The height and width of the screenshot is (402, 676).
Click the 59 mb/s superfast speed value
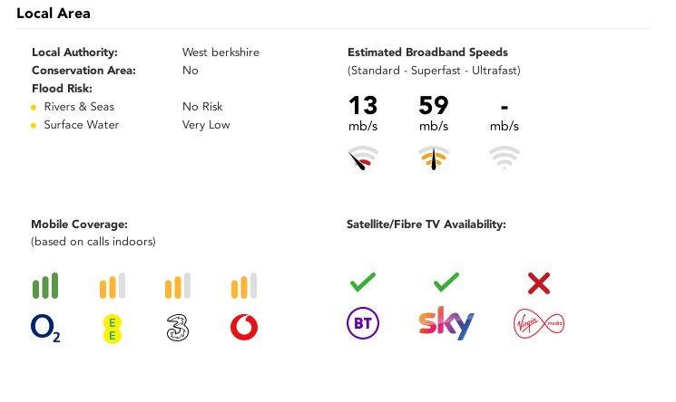click(x=434, y=107)
